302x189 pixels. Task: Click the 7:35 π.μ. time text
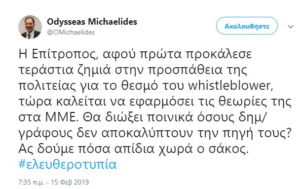(x=31, y=182)
